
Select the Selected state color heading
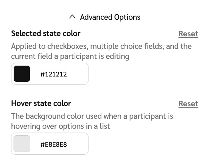[x=46, y=34]
